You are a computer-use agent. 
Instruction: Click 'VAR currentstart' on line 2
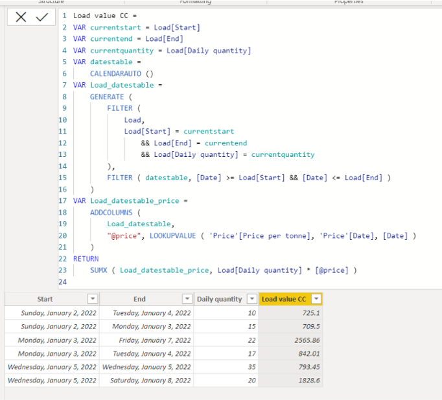coord(107,27)
